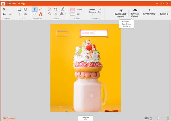Select the crop tool
This screenshot has width=171, height=121.
point(56,9)
